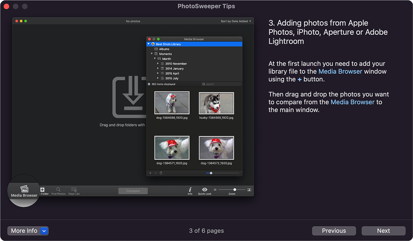The height and width of the screenshot is (241, 413).
Task: Click the plus icon in Media Browser footer
Action: 150,173
